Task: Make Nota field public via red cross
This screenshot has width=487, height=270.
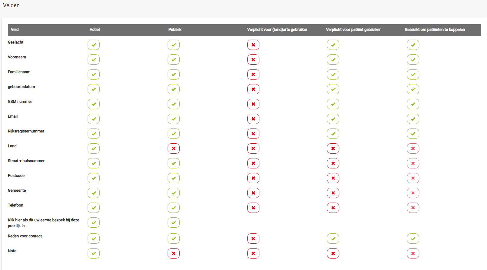Action: click(x=174, y=253)
